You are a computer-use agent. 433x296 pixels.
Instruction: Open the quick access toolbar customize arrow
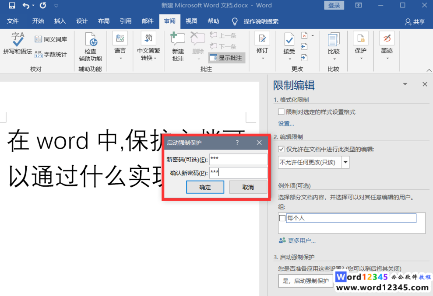pos(56,6)
